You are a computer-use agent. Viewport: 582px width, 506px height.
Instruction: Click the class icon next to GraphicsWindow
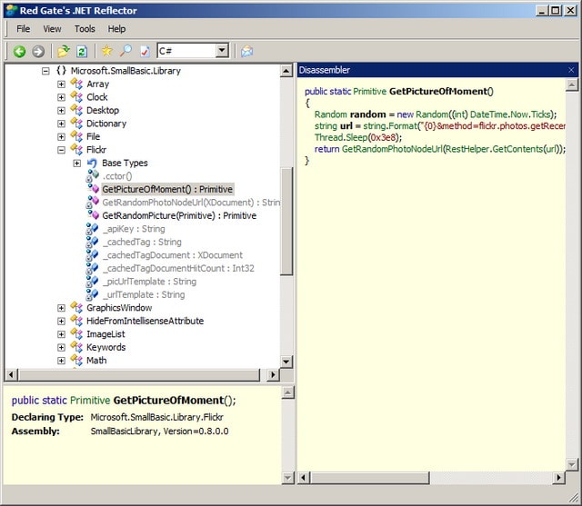coord(76,308)
